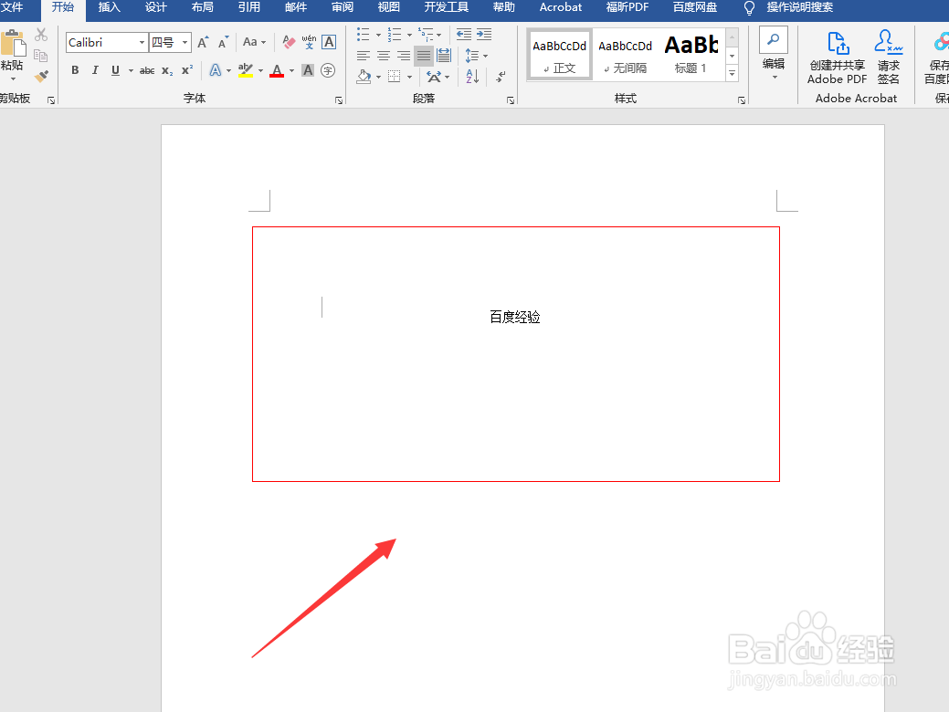The image size is (949, 712).
Task: Open Asian layout (character scaling) dropdown
Action: point(438,77)
